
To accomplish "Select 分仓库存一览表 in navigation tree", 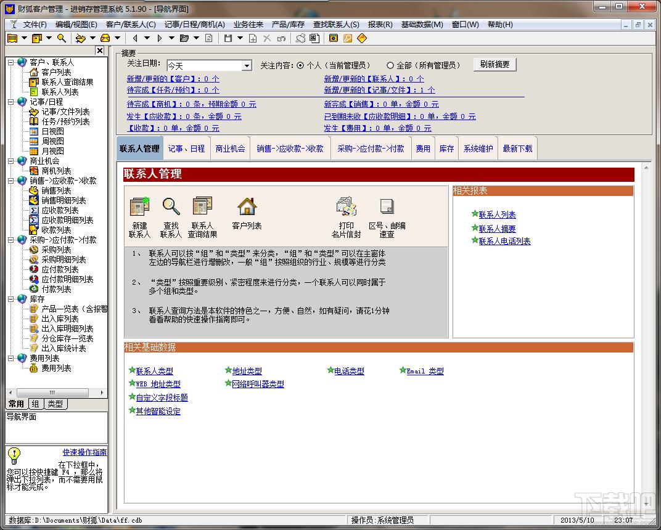I will [x=67, y=338].
